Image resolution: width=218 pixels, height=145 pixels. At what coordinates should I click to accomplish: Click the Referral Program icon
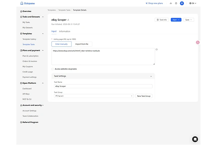click(21, 123)
